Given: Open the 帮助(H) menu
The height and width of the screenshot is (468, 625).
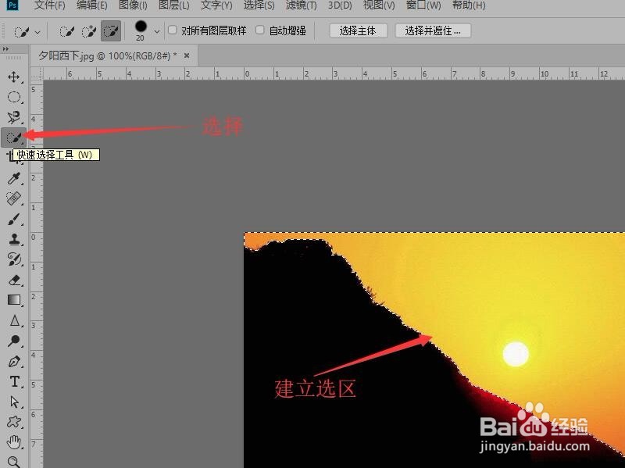Looking at the screenshot, I should pyautogui.click(x=469, y=5).
